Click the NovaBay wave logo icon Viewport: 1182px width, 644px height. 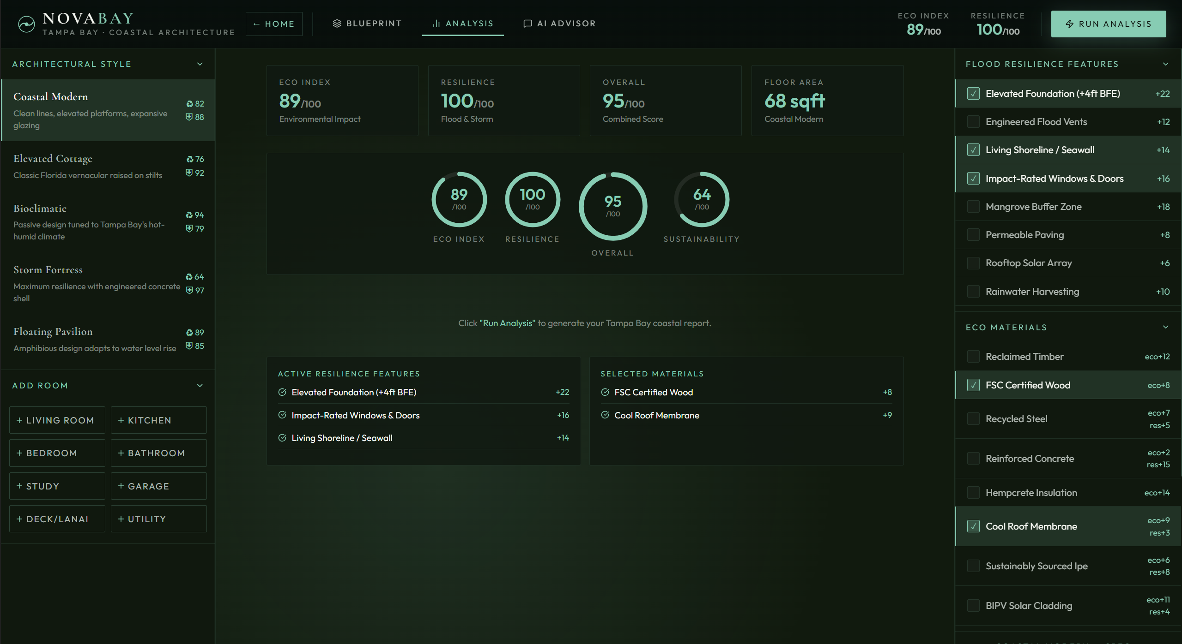(26, 24)
